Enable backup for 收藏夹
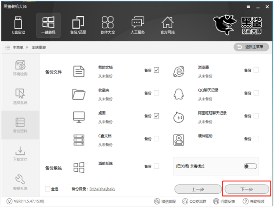The image size is (274, 207). click(x=156, y=93)
